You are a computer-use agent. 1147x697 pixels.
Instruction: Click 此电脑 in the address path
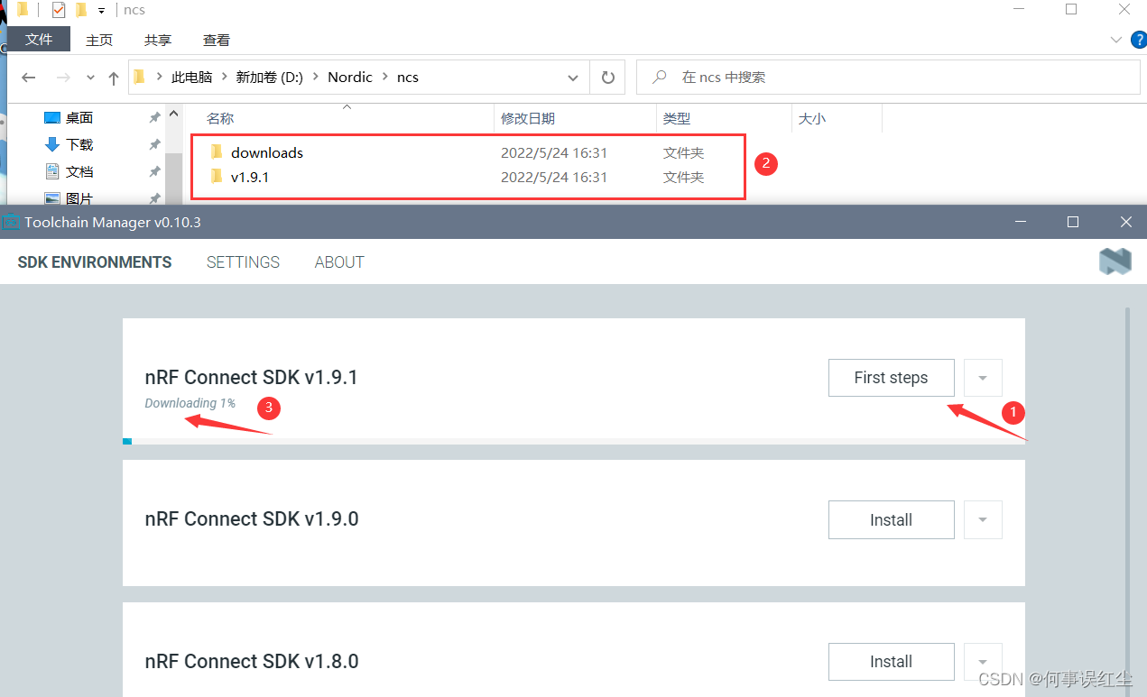[x=191, y=78]
